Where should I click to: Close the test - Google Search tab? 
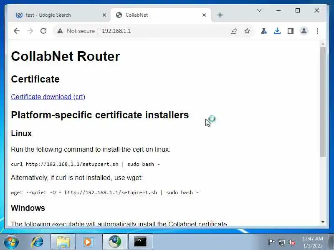(104, 15)
